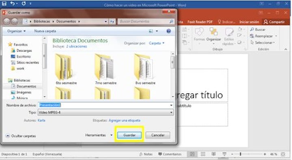Click the Save icon in Word title bar
292x160 pixels.
(4, 3)
